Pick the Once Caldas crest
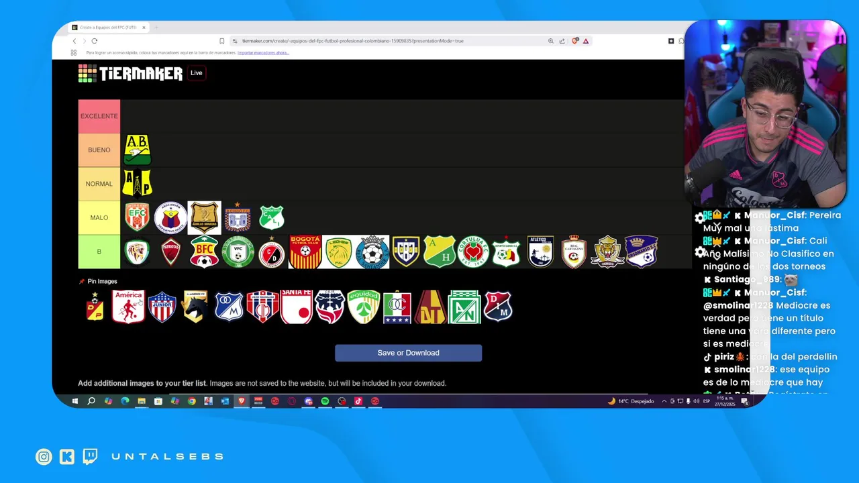Image resolution: width=859 pixels, height=483 pixels. click(397, 307)
